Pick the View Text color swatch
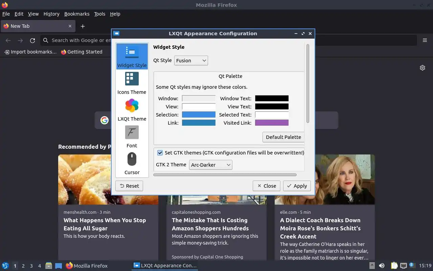433x271 pixels. [x=272, y=107]
